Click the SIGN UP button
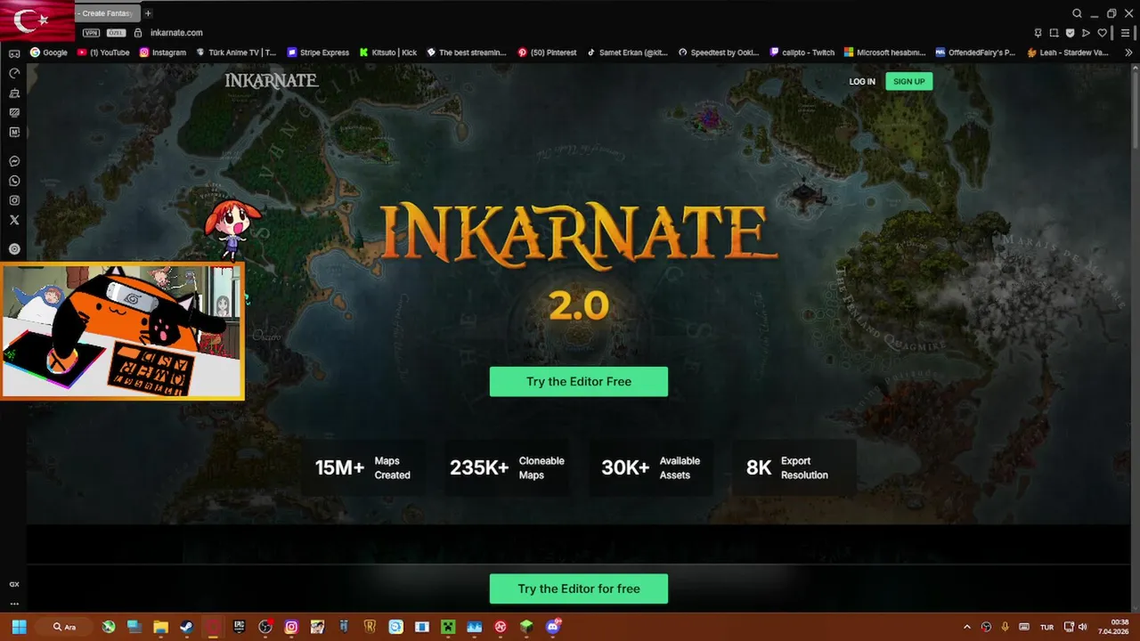The image size is (1140, 641). (x=908, y=81)
